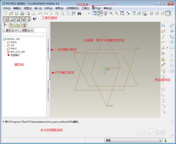The image size is (176, 144).
Task: Open the 工具(T) menu
Action: point(86,8)
